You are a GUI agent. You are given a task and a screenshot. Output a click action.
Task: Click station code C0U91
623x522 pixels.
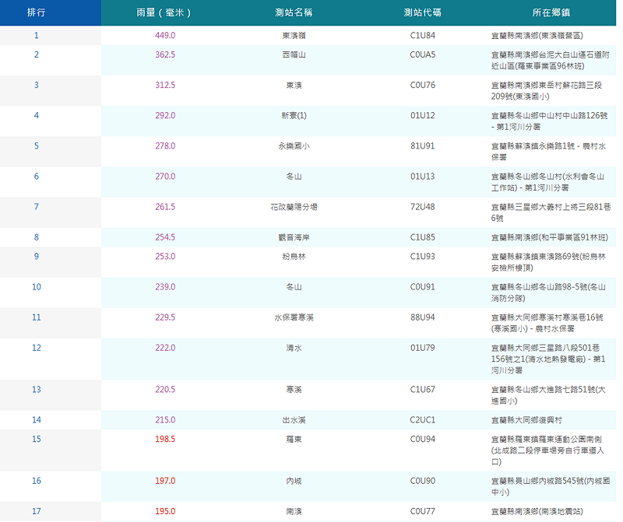(423, 286)
